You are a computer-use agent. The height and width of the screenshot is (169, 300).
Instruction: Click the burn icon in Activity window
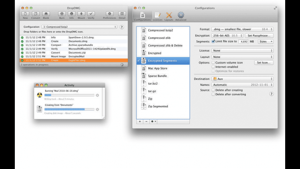point(40,95)
